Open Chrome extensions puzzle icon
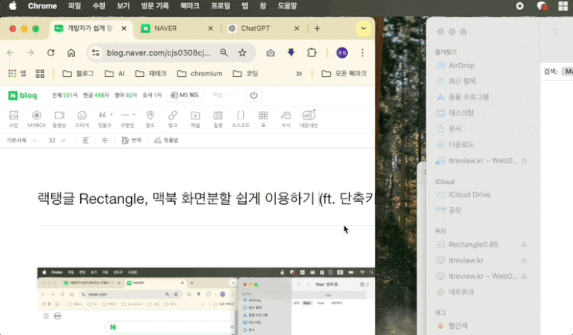Screen dimensions: 573x335 312,53
